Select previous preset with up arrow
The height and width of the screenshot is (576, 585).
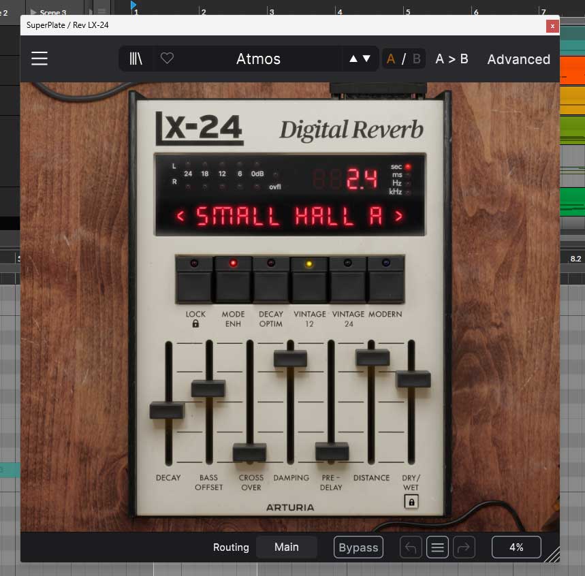[x=353, y=59]
